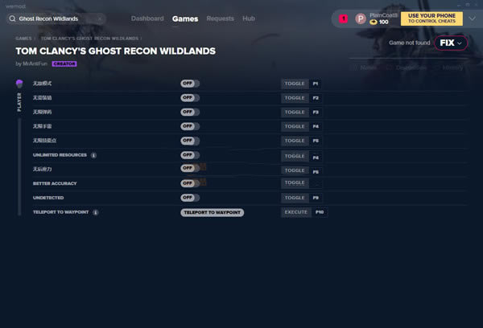Screen dimensions: 483x328
Task: Click the TOGGLE hotkey button next to F2
Action: (295, 98)
